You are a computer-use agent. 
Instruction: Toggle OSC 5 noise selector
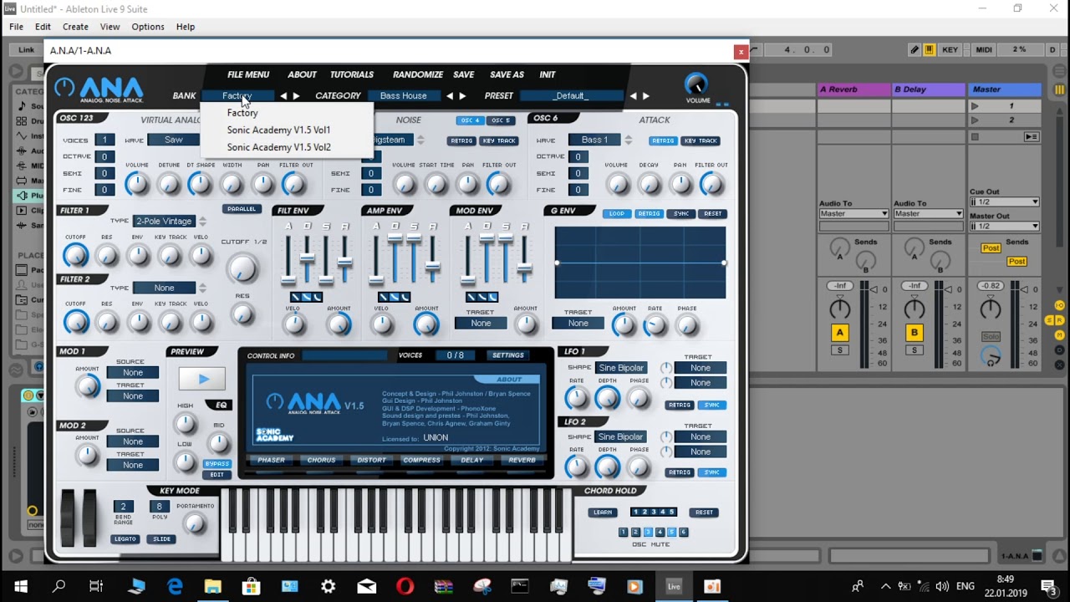click(500, 120)
